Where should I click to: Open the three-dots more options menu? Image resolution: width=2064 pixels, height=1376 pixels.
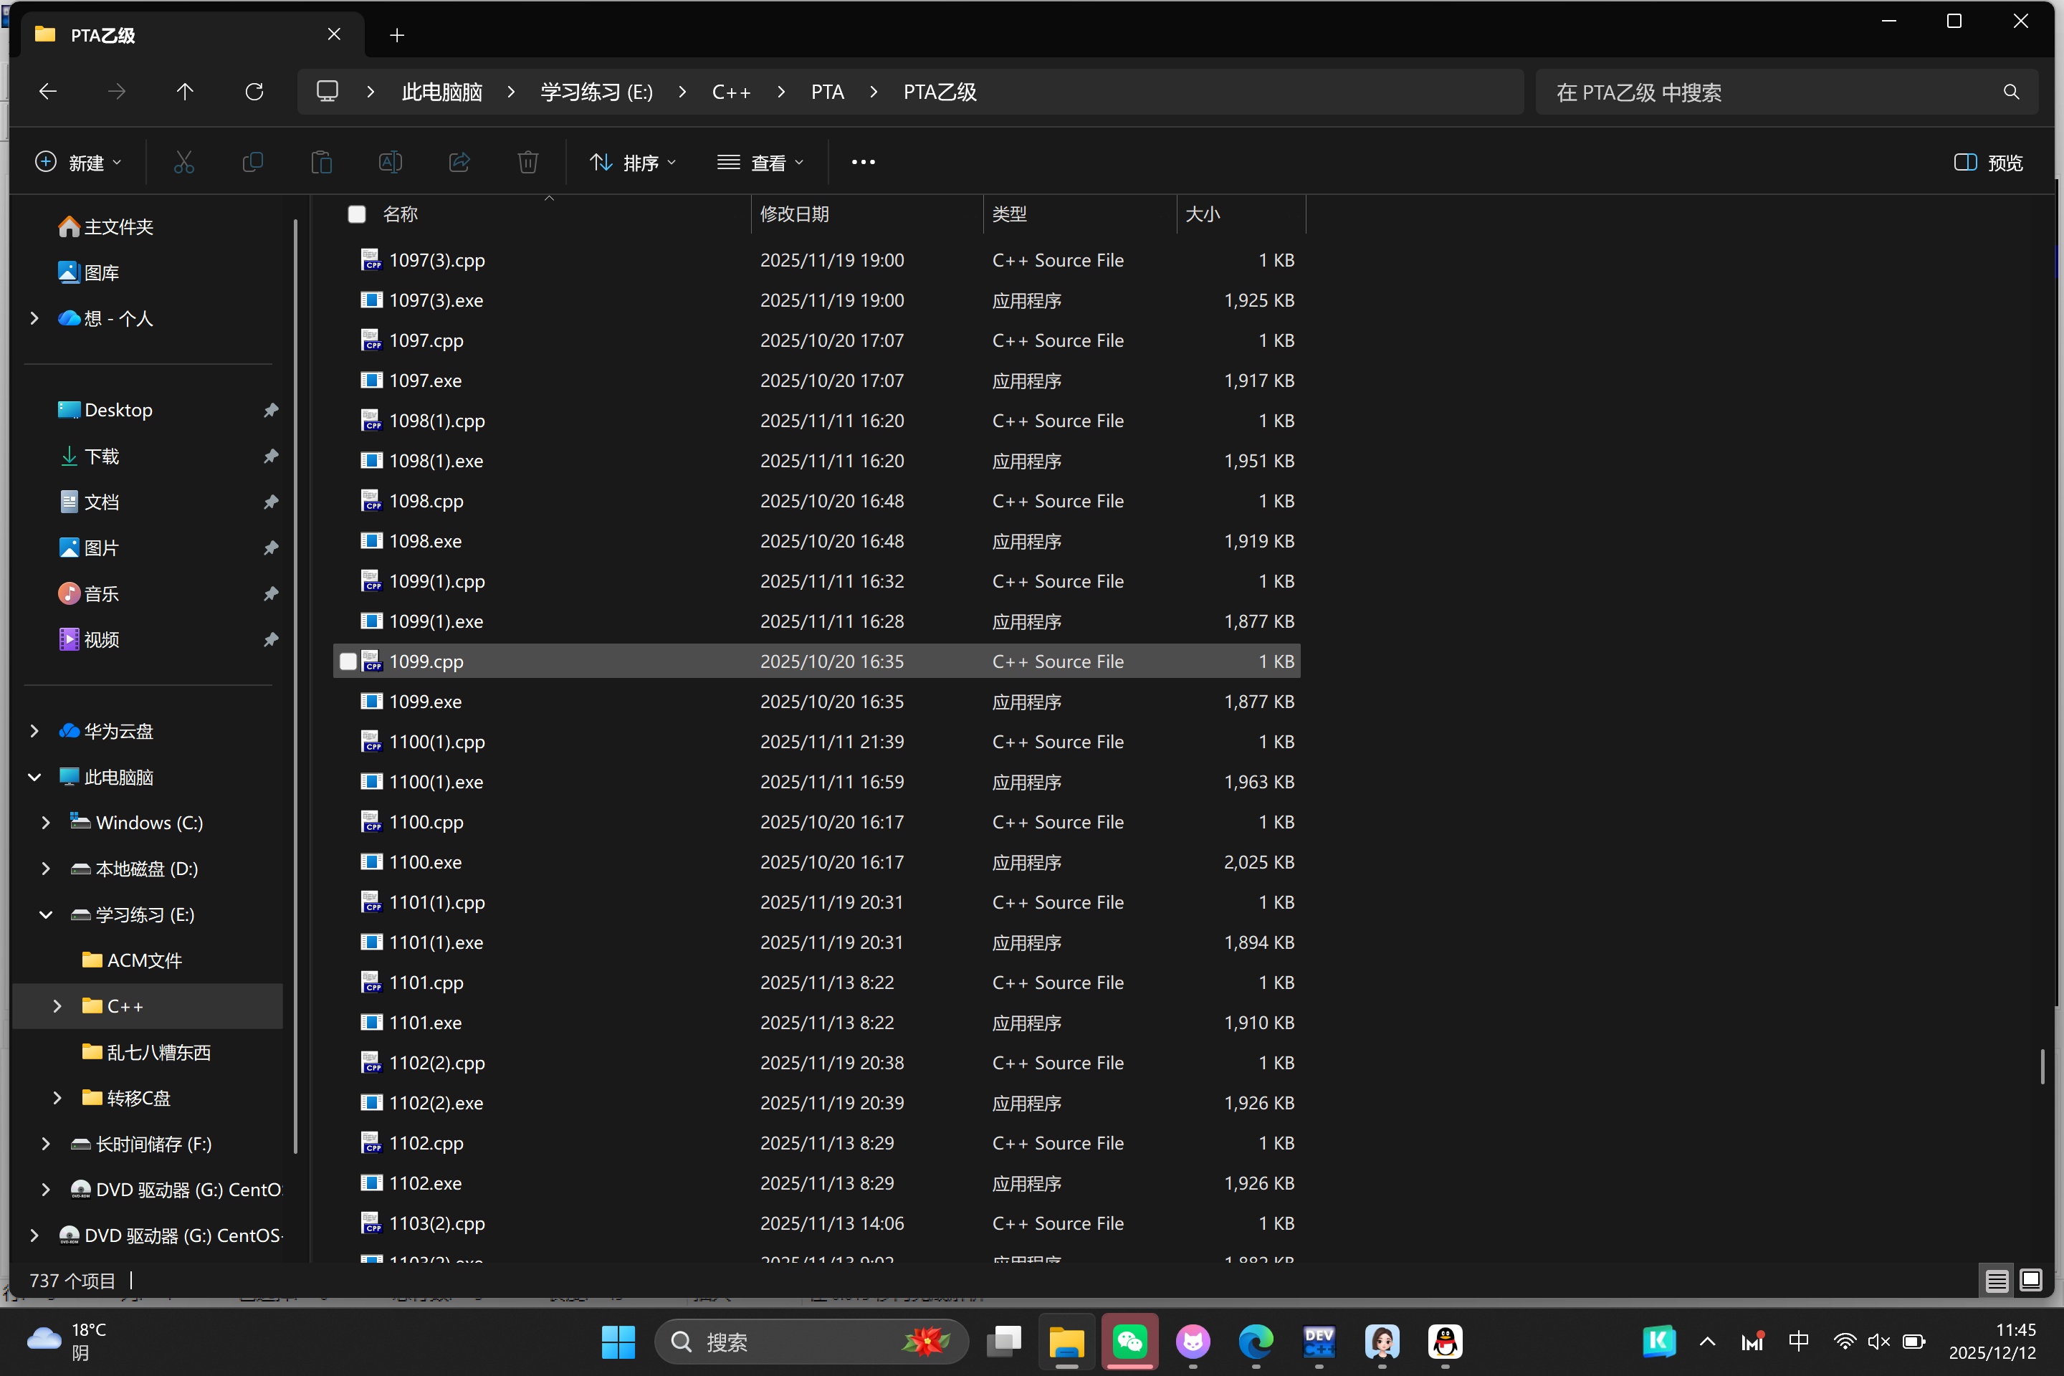[x=863, y=163]
